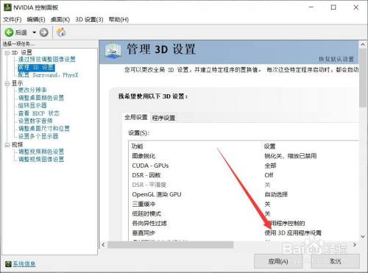Click the horizontal scrollbar thumb
The height and width of the screenshot is (273, 368).
click(171, 244)
